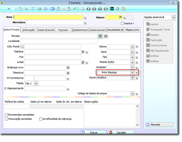
Task: Click the Gráficos button
Action: (160, 56)
